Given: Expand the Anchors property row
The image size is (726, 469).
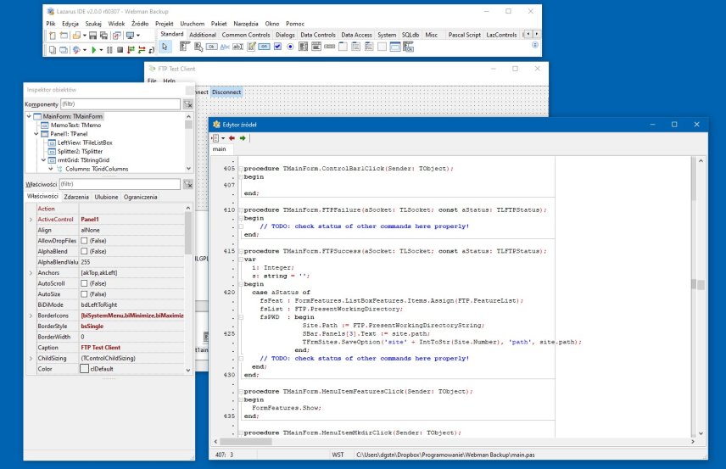Looking at the screenshot, I should click(31, 273).
